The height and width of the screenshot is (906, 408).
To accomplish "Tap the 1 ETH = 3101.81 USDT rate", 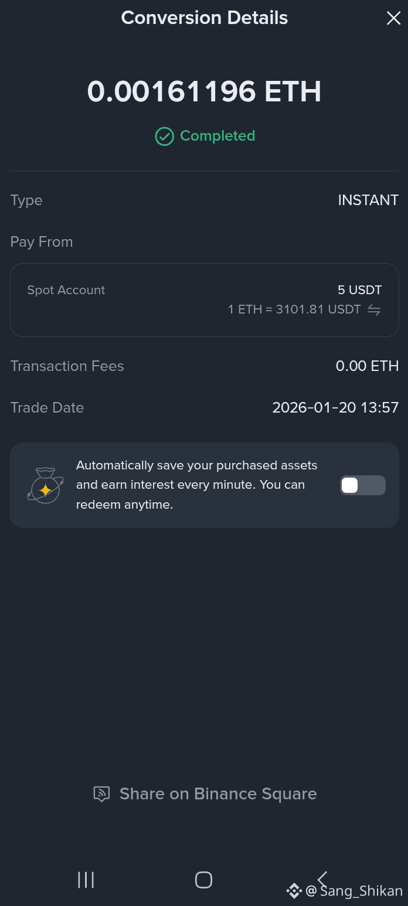I will point(294,309).
